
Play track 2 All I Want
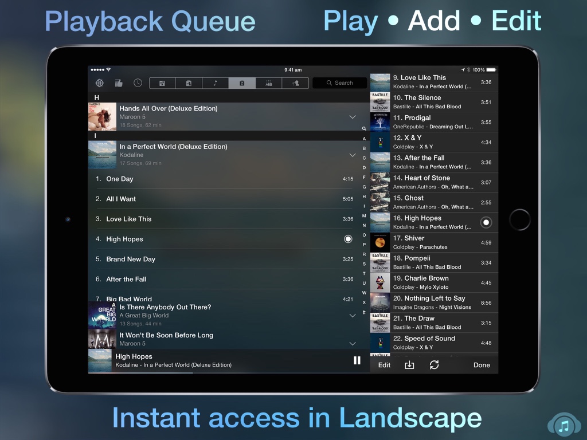coord(224,199)
